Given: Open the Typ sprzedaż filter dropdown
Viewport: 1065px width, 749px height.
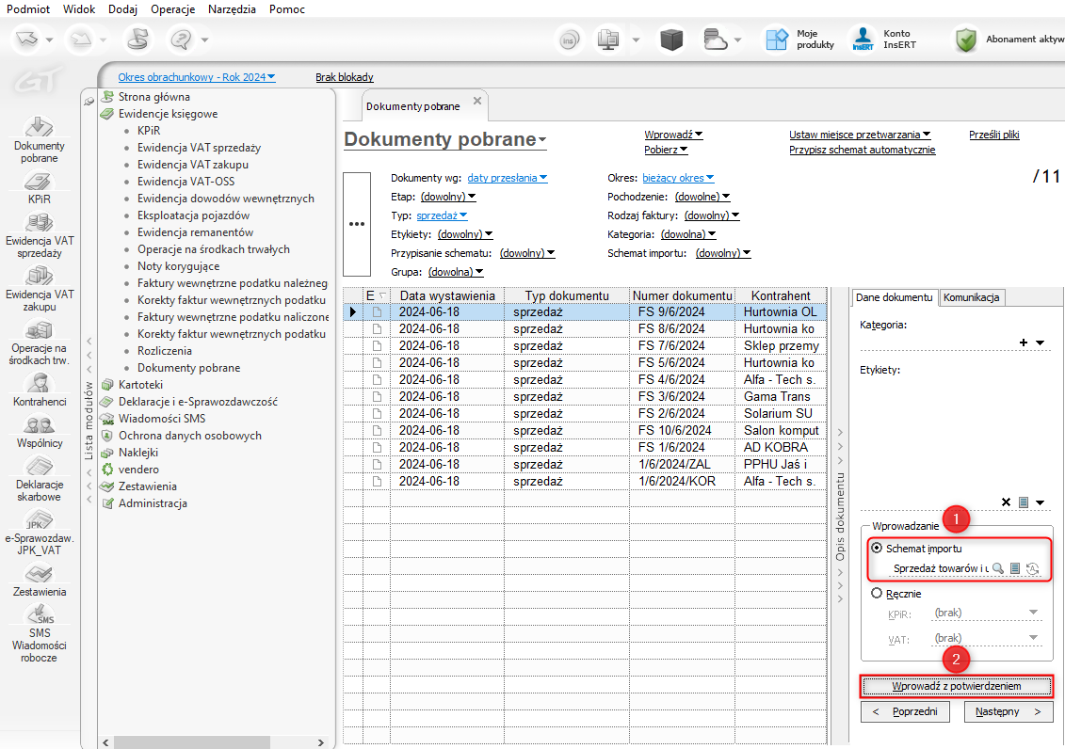Looking at the screenshot, I should point(443,215).
